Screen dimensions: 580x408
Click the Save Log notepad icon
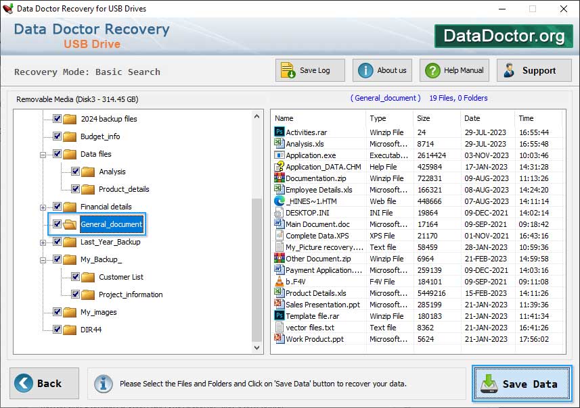click(288, 70)
